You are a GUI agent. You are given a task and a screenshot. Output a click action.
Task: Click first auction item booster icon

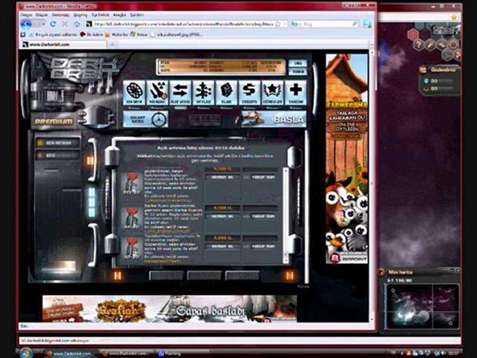(x=132, y=183)
